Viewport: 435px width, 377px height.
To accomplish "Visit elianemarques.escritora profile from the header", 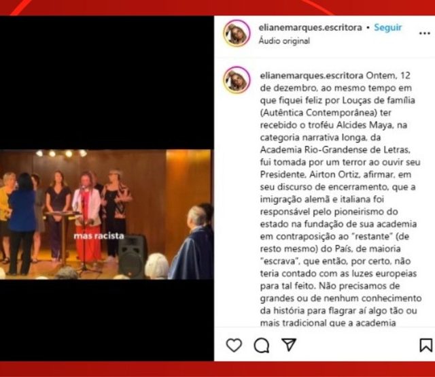I will click(x=310, y=27).
